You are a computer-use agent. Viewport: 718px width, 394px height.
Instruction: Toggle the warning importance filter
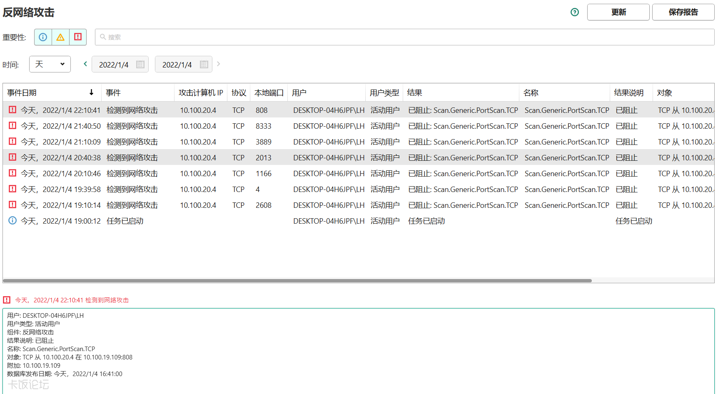(x=60, y=37)
